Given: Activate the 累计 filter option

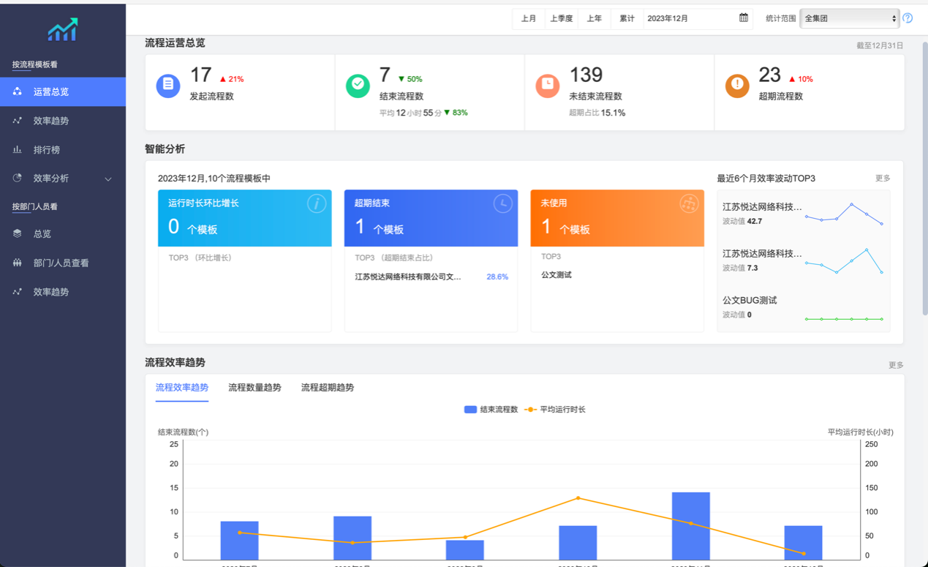Looking at the screenshot, I should tap(627, 18).
